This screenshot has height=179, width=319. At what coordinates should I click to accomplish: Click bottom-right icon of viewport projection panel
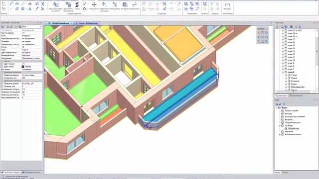point(266,42)
